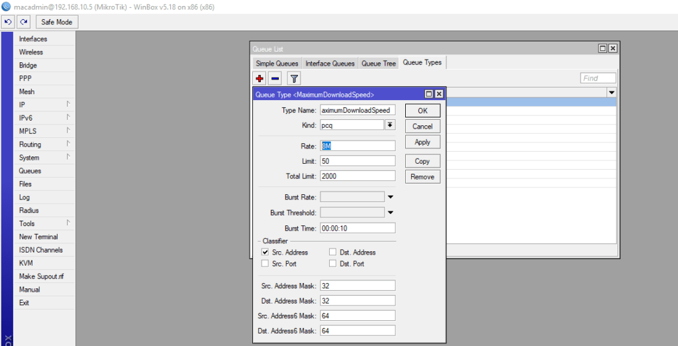This screenshot has width=678, height=346.
Task: Add new queue type with red plus
Action: click(x=260, y=78)
